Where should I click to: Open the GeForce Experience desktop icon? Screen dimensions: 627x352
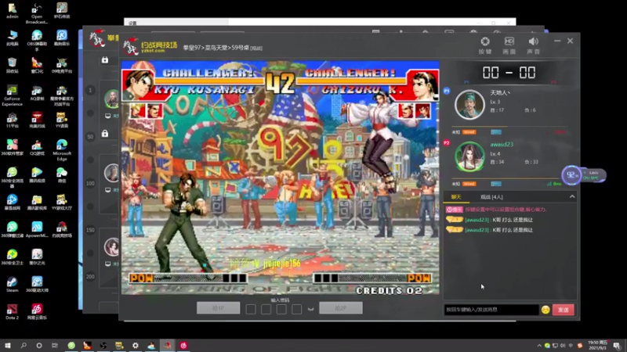12,95
